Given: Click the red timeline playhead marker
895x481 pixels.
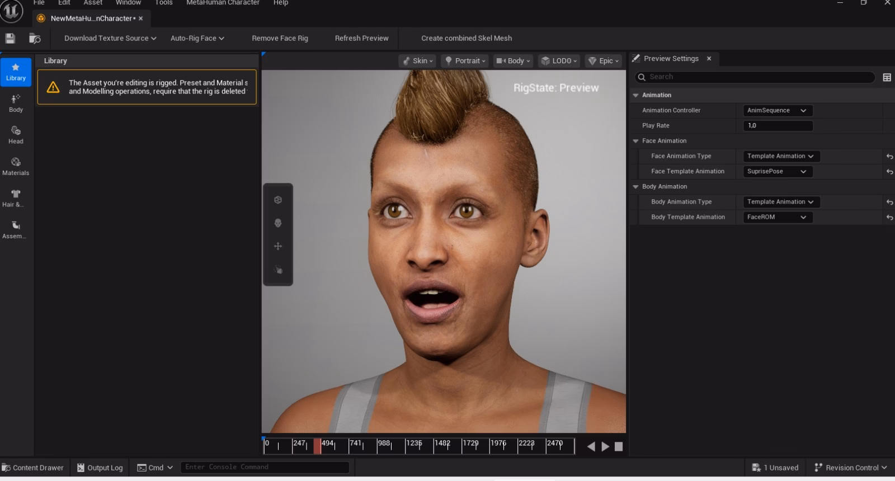Looking at the screenshot, I should click(x=317, y=446).
